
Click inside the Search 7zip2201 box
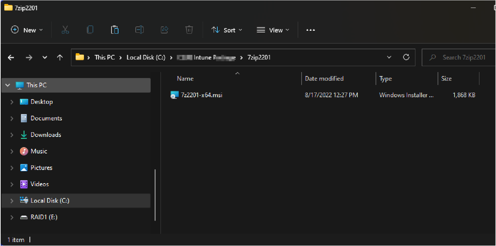pos(464,57)
